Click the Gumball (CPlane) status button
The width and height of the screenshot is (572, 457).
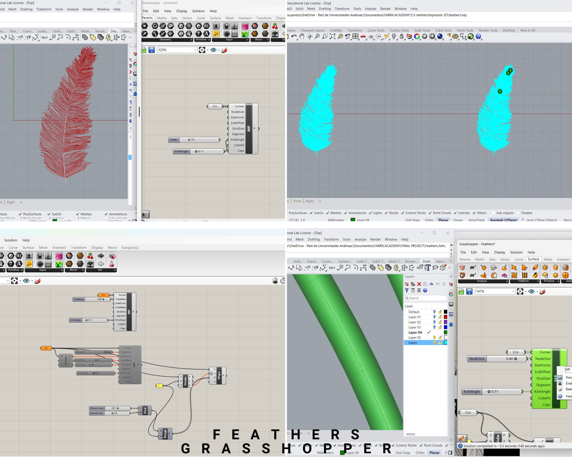tap(503, 220)
